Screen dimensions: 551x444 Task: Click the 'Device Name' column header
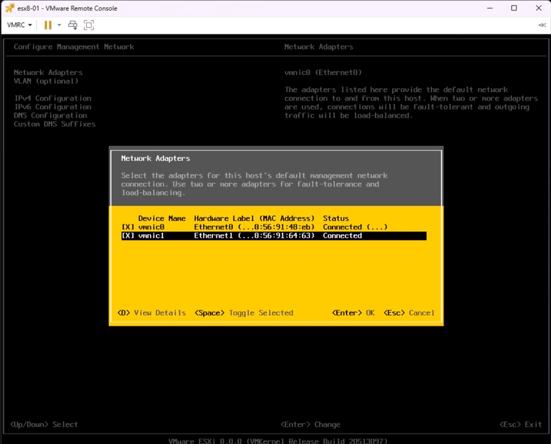click(x=162, y=218)
